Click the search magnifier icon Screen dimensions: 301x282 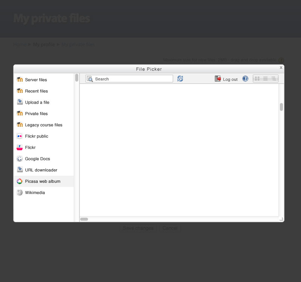90,79
